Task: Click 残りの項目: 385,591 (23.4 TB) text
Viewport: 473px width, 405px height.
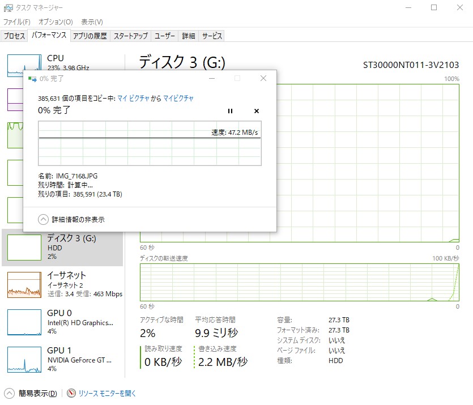Action: [80, 194]
